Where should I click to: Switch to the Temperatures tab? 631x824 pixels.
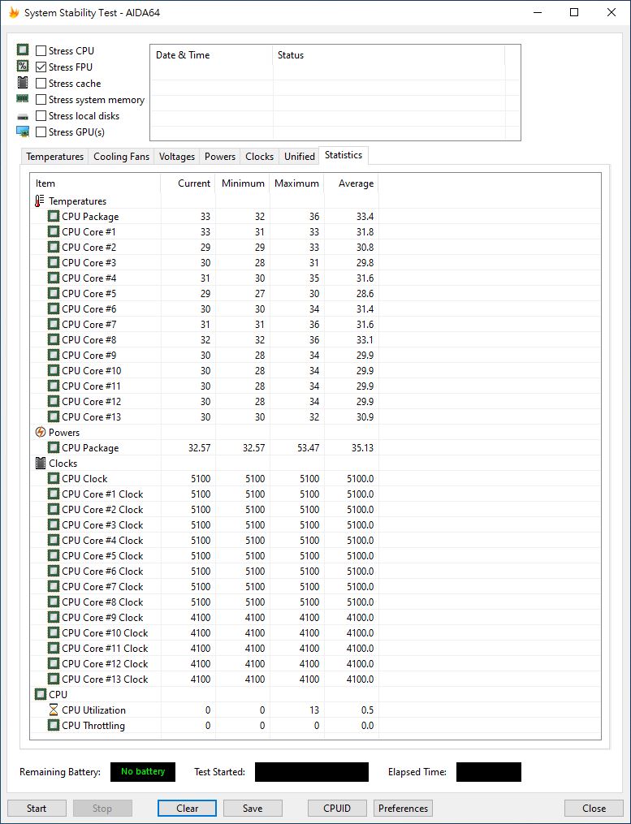(54, 157)
